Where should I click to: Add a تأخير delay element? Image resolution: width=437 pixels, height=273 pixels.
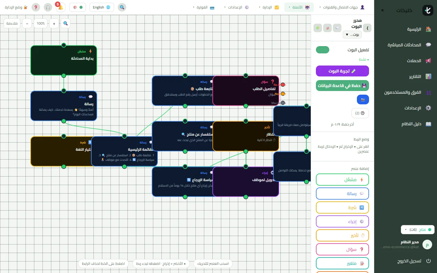click(342, 235)
